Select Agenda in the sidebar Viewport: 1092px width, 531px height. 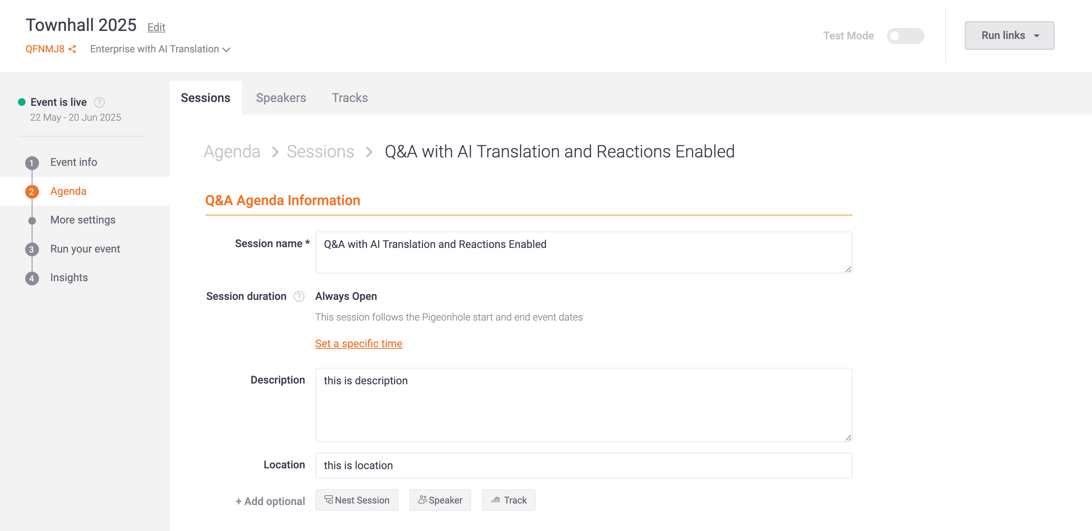pyautogui.click(x=68, y=191)
